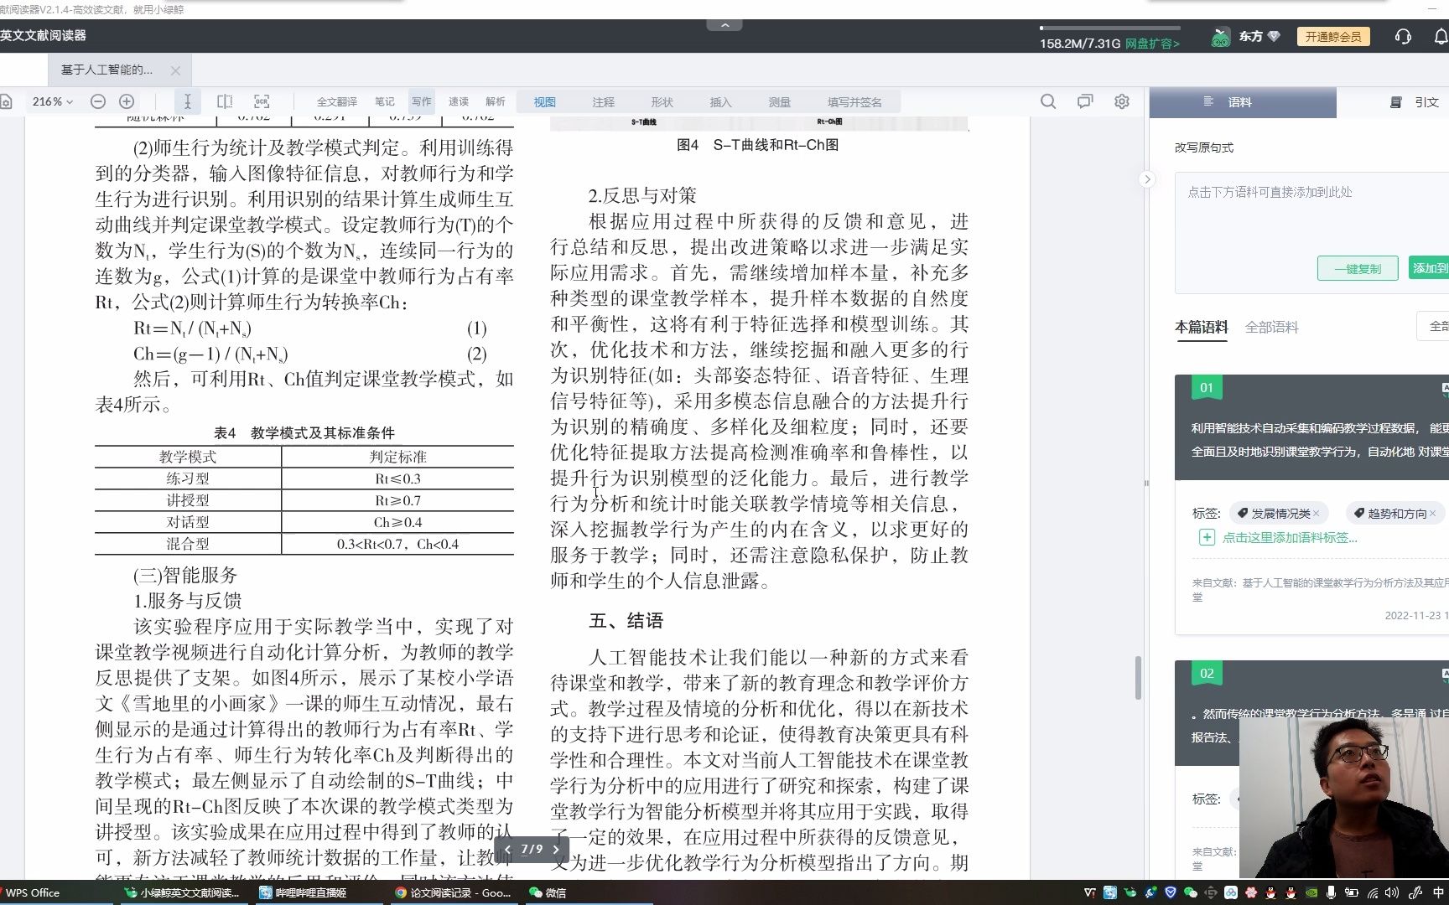Viewport: 1449px width, 905px height.
Task: Click the OCR recognition icon
Action: pos(262,101)
